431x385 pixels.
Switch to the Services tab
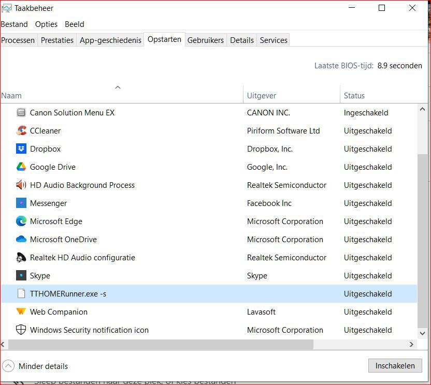coord(274,40)
